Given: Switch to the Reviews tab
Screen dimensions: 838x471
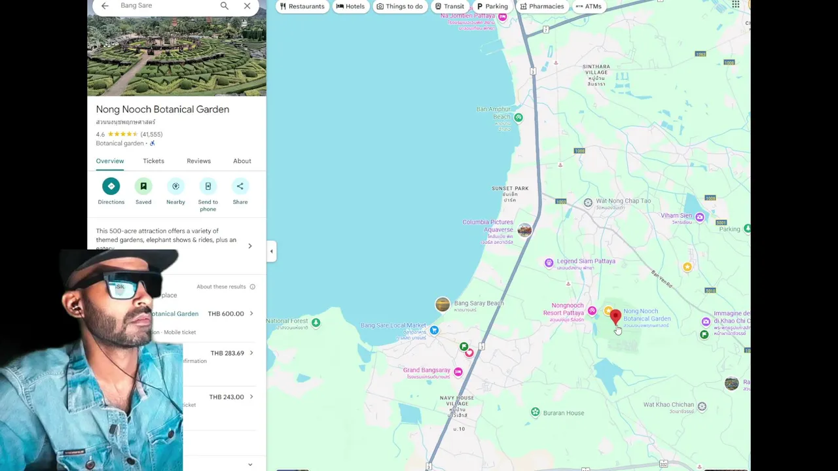Looking at the screenshot, I should (198, 161).
